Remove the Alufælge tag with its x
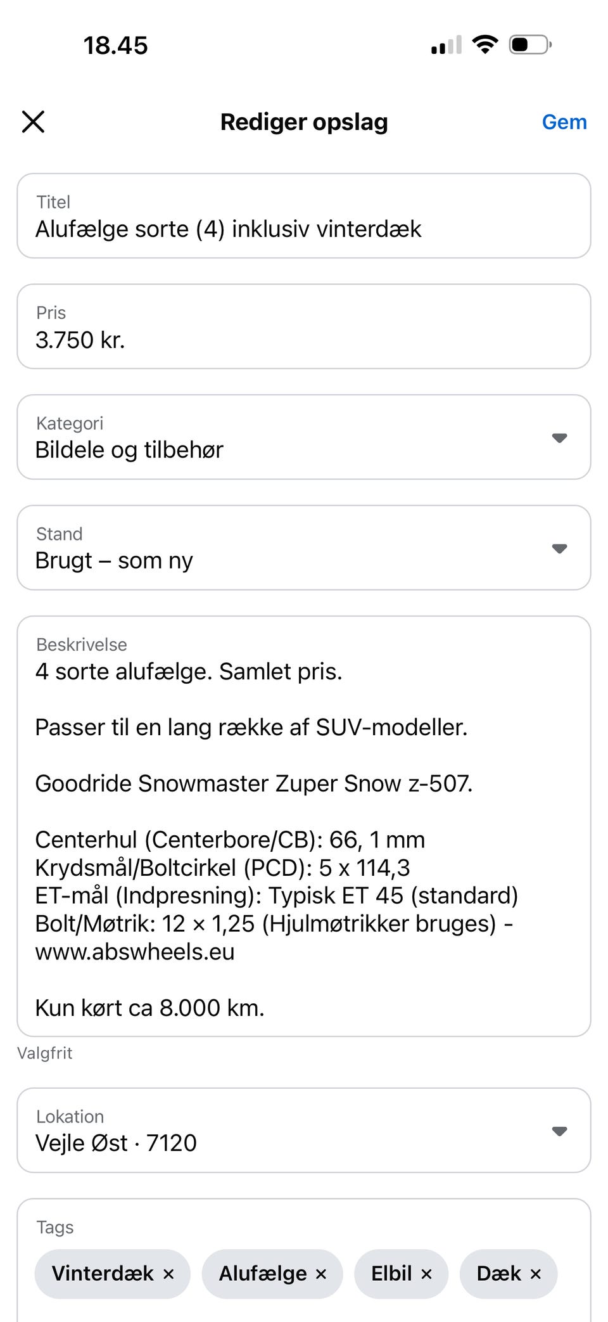The height and width of the screenshot is (1322, 608). pos(321,1274)
